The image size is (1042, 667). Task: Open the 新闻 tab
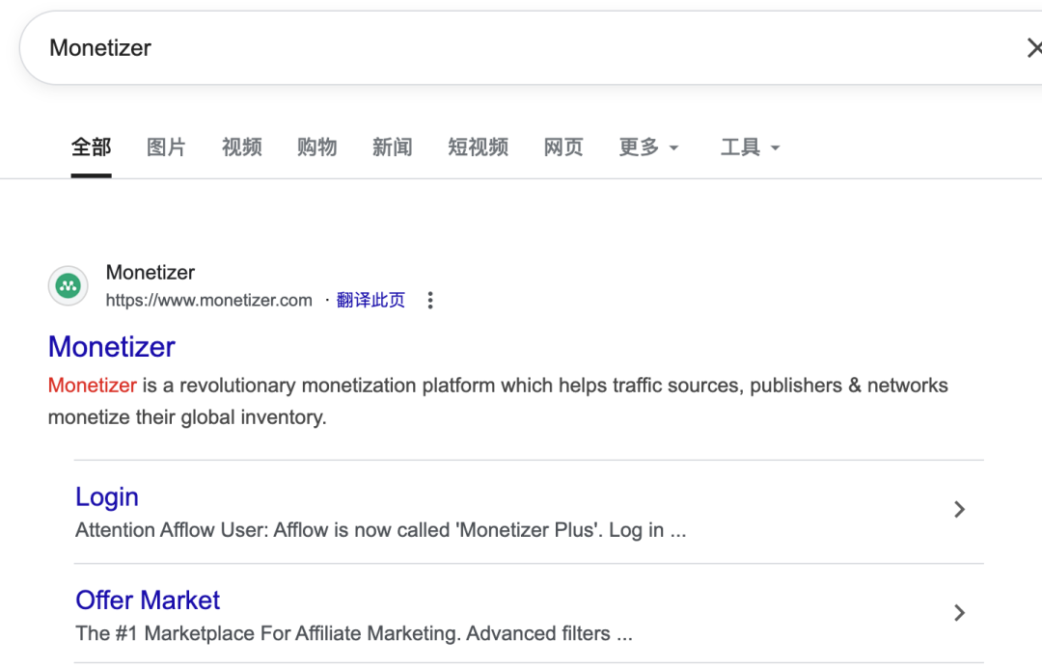tap(392, 147)
